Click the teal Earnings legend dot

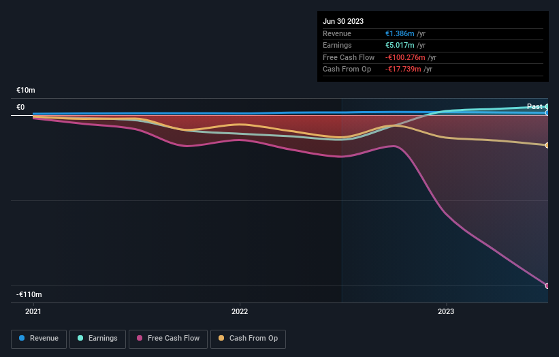pyautogui.click(x=80, y=338)
